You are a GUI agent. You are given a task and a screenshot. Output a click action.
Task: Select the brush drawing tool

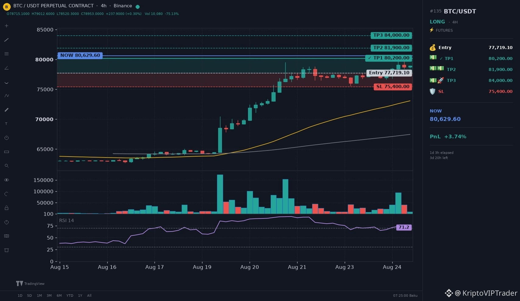6,110
